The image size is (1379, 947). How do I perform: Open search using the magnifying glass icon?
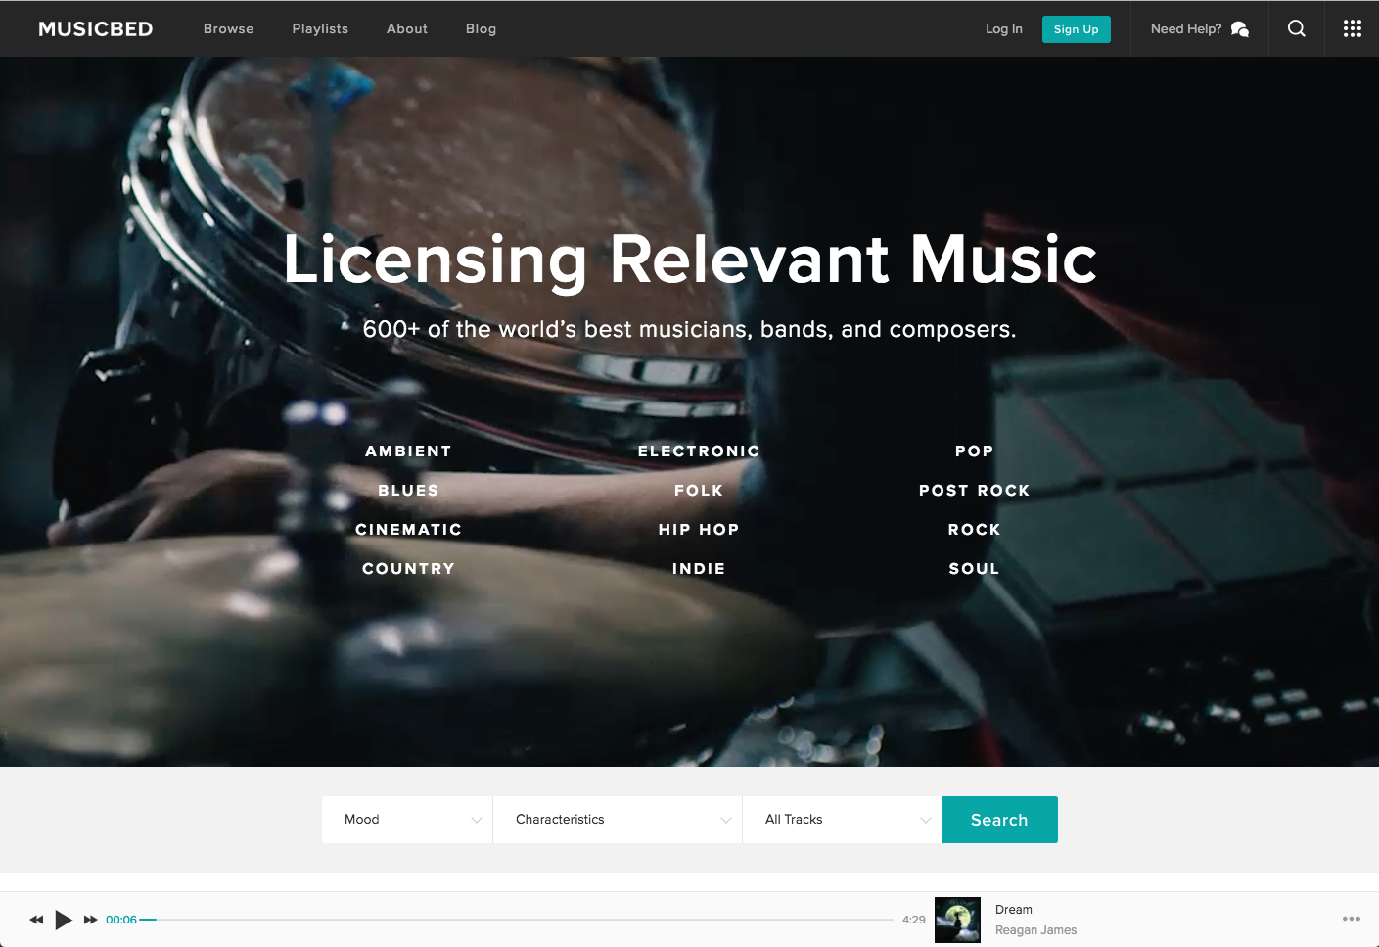click(x=1296, y=28)
